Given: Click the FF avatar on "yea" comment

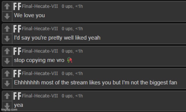Looking at the screenshot, I should (17, 96).
